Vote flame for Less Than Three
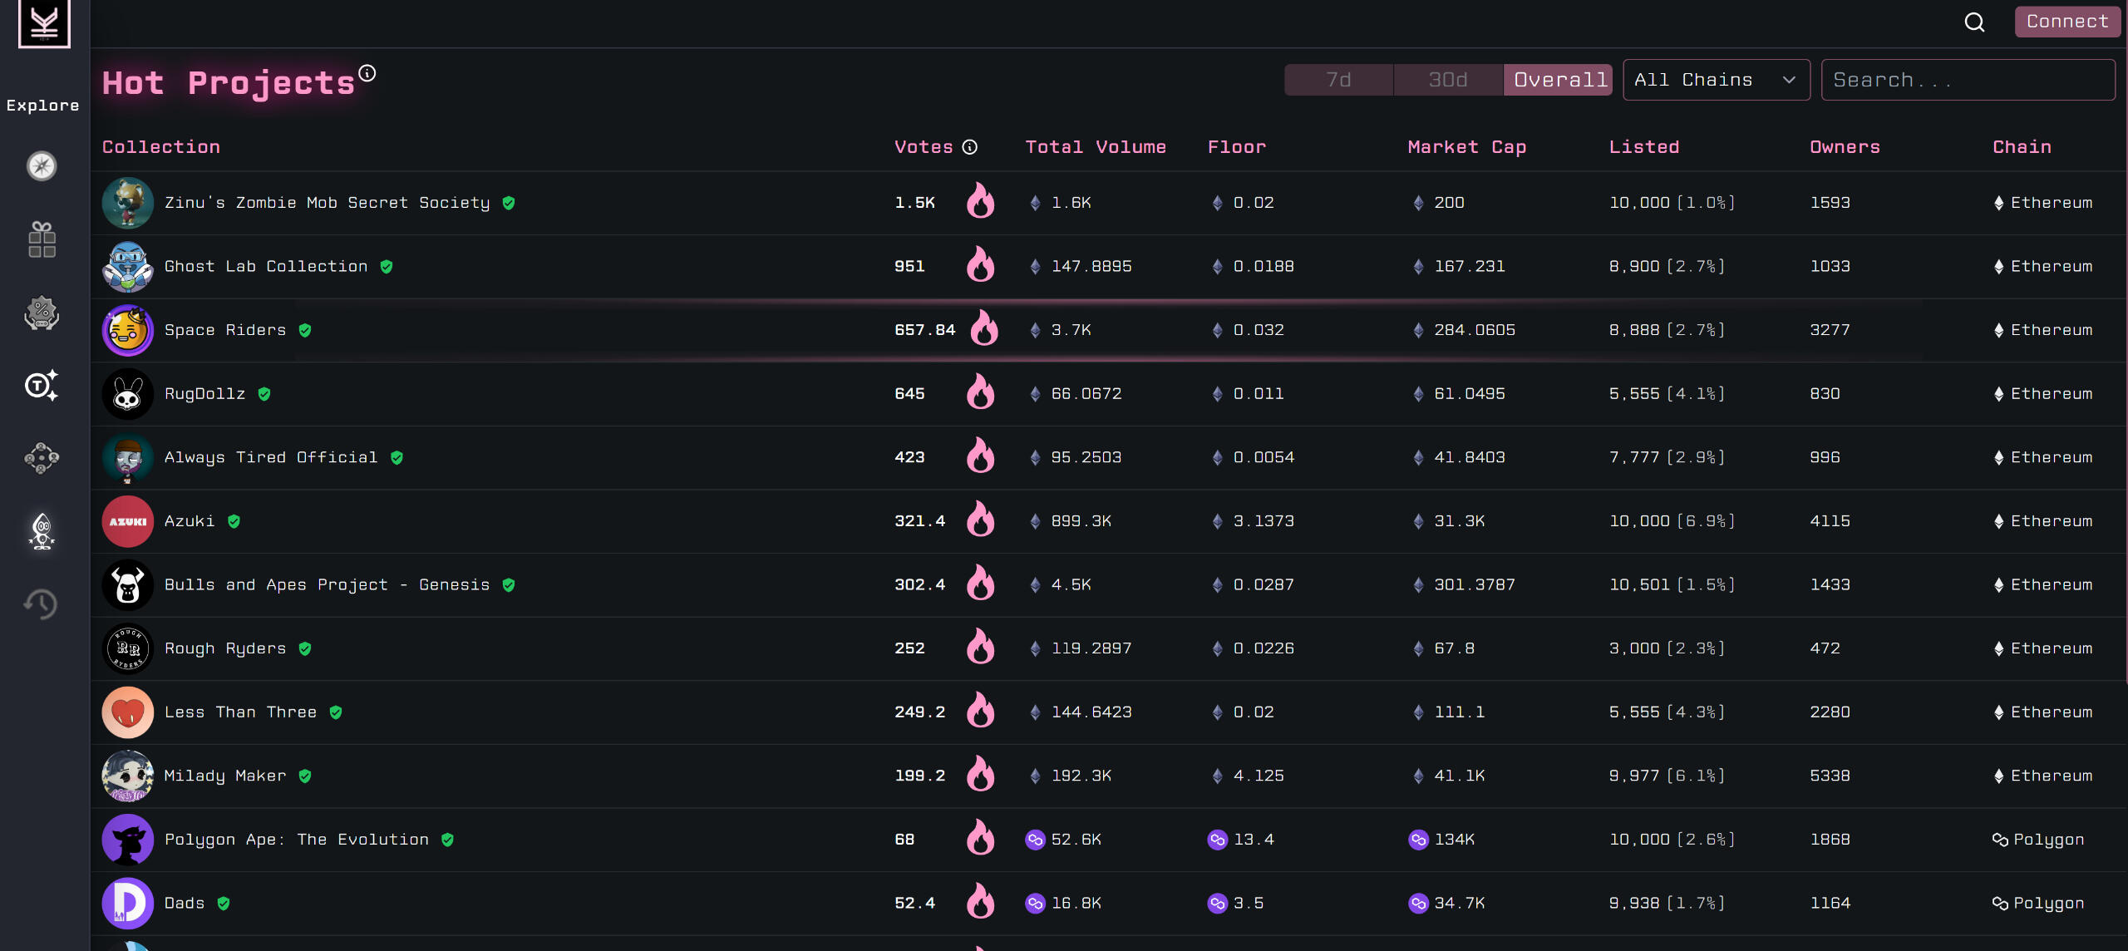 pyautogui.click(x=981, y=711)
